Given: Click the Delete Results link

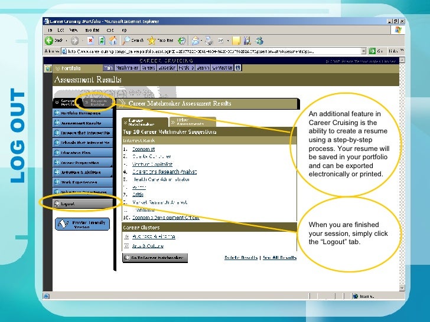Looking at the screenshot, I should click(241, 257).
